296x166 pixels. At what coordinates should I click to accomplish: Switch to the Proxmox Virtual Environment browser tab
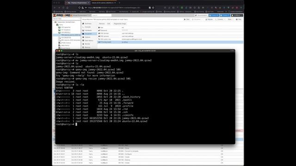(77, 3)
